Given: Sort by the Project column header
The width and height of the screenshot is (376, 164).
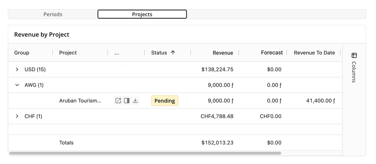Looking at the screenshot, I should coord(68,53).
